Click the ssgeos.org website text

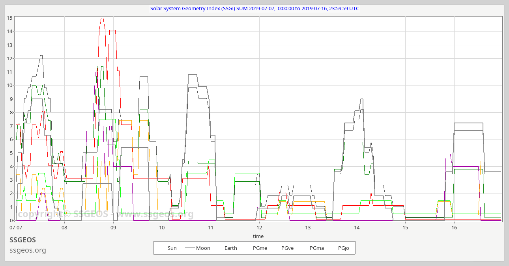28,250
